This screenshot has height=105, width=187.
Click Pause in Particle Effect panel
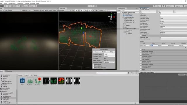click(96, 52)
